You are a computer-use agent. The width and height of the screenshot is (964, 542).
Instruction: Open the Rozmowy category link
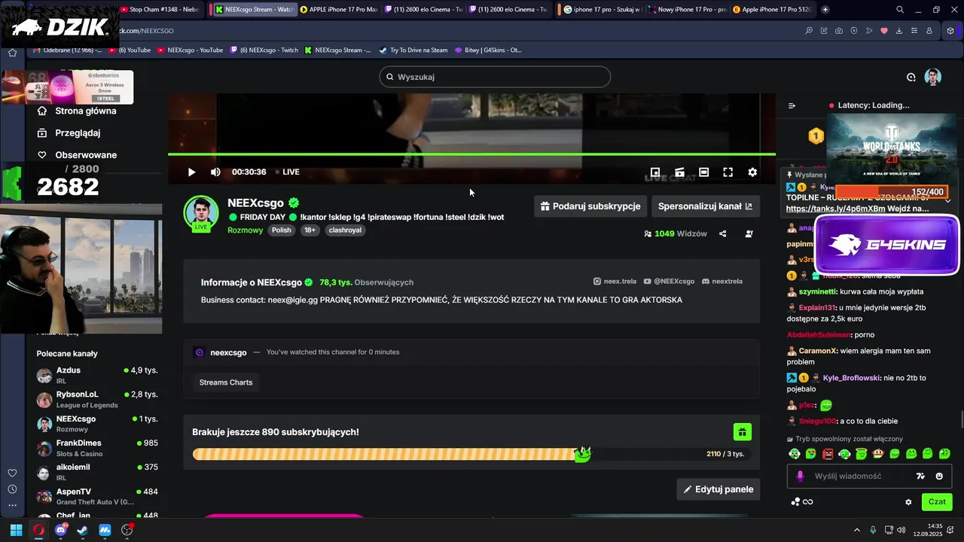pyautogui.click(x=245, y=230)
